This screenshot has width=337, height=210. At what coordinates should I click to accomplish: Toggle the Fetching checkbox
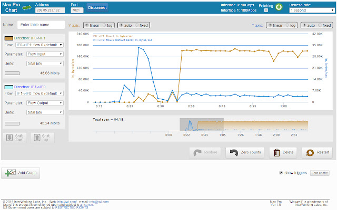266,10
